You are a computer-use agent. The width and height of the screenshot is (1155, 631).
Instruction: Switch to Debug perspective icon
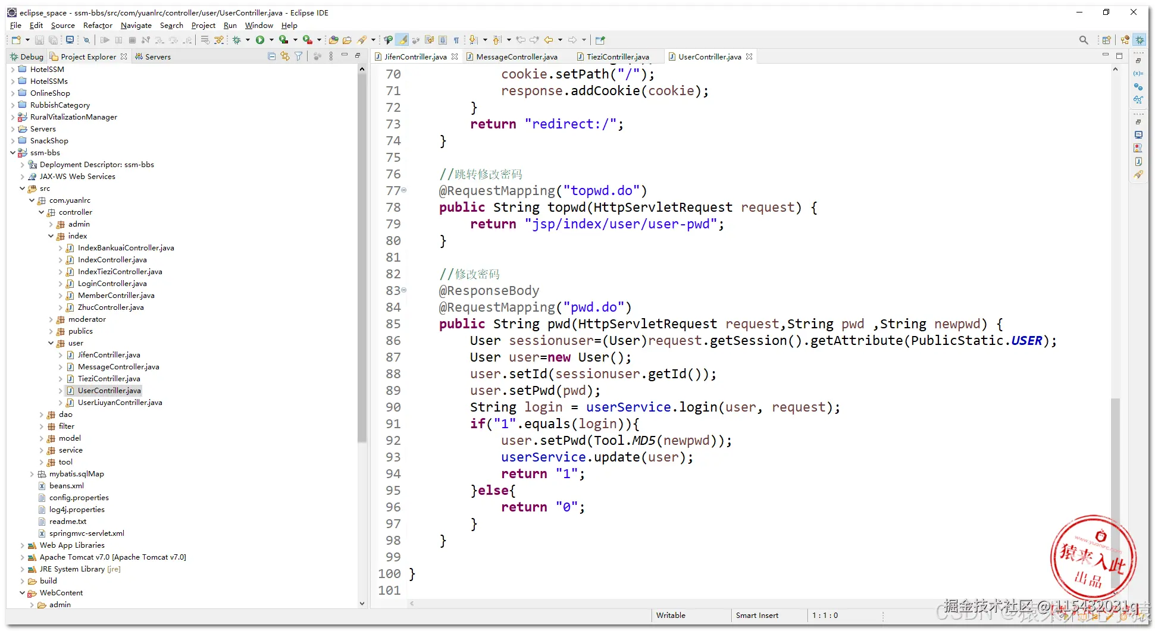[x=1140, y=40]
